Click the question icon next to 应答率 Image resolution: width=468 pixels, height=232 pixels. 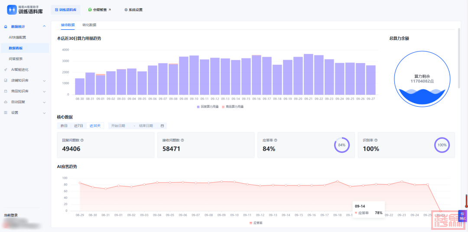pos(276,140)
